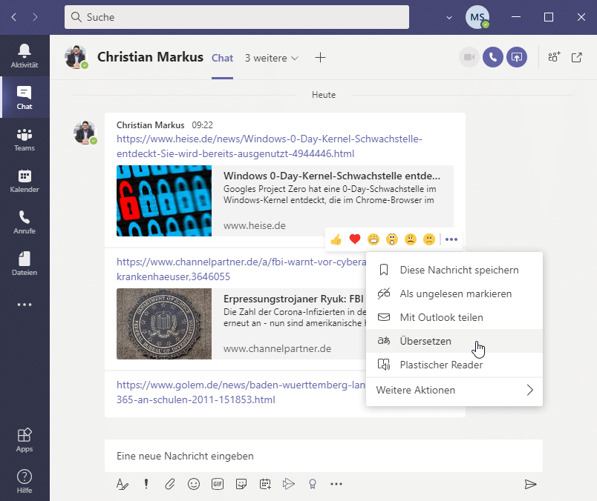597x501 pixels.
Task: Open Kalender from the left sidebar
Action: (x=25, y=181)
